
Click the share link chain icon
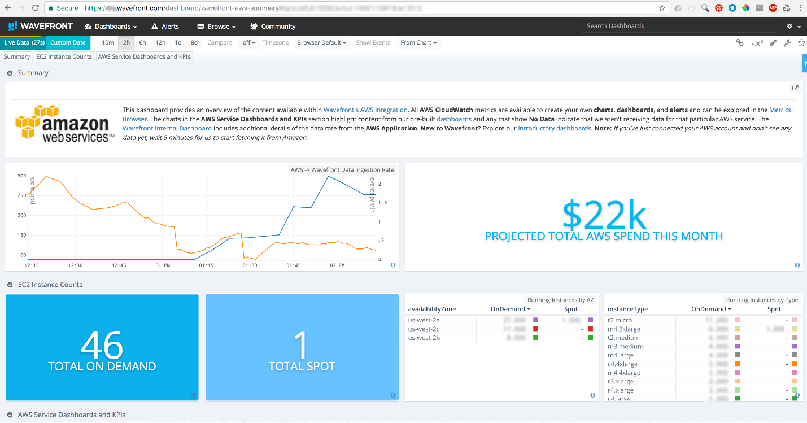pyautogui.click(x=739, y=43)
